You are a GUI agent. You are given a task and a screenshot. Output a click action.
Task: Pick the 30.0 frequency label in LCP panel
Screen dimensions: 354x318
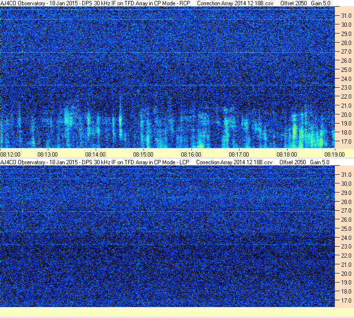(x=346, y=183)
